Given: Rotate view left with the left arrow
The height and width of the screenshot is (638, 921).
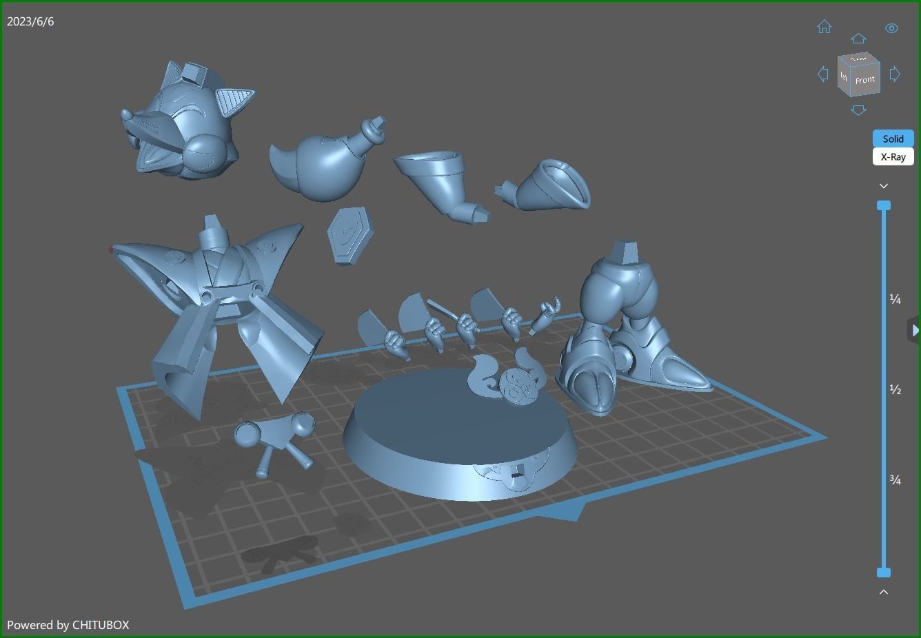Looking at the screenshot, I should pos(822,74).
